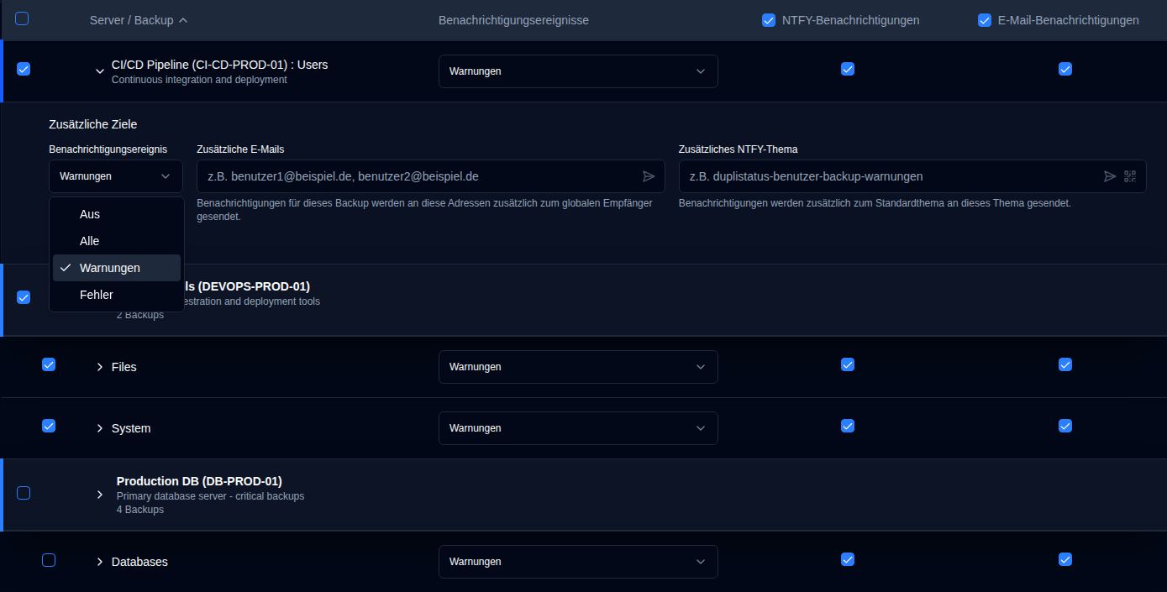Sort by Server / Backup column arrow
1167x592 pixels.
183,20
